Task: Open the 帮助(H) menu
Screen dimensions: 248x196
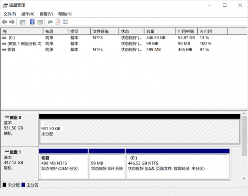Action: [65, 14]
